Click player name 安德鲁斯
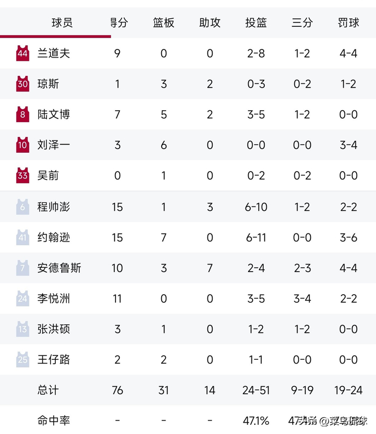The width and height of the screenshot is (376, 434). tap(59, 268)
